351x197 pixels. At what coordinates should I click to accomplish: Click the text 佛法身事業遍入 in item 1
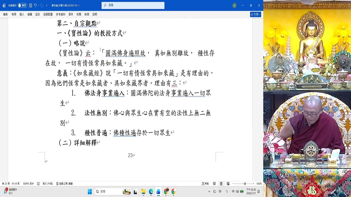coord(104,93)
